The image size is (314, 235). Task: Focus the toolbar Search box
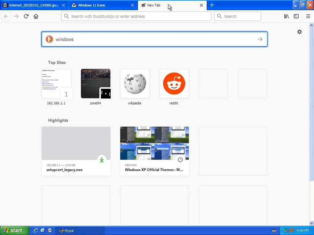[238, 16]
